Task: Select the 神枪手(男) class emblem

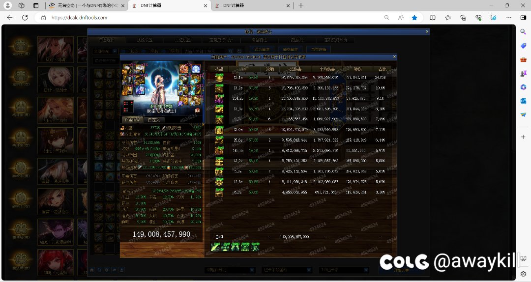Action: (21, 169)
